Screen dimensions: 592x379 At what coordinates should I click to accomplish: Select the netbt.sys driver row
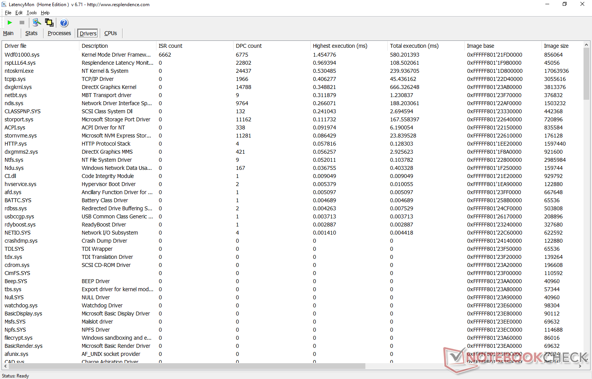[x=292, y=95]
